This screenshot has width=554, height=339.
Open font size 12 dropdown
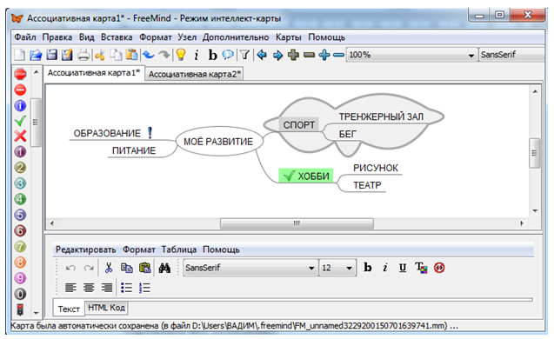pyautogui.click(x=337, y=268)
